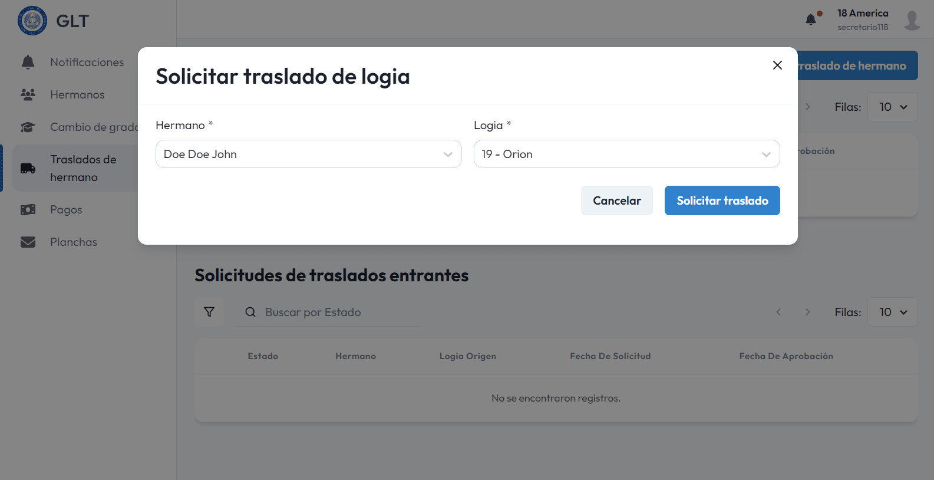Click the Hermanos people icon
Screen dimensions: 934x480
click(x=28, y=94)
